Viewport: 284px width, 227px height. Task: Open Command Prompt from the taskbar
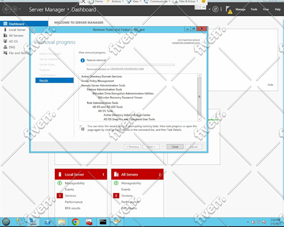point(103,222)
